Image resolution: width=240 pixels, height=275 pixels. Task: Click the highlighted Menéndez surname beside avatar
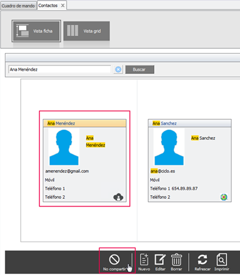pos(96,145)
